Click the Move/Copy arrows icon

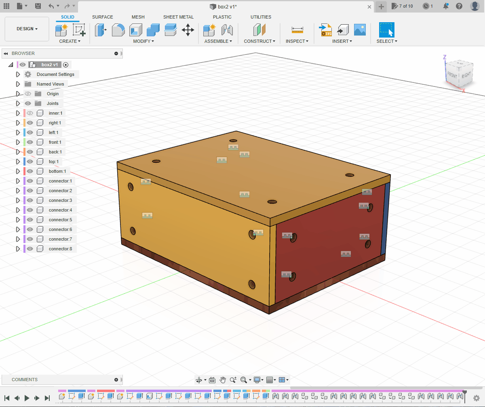188,30
